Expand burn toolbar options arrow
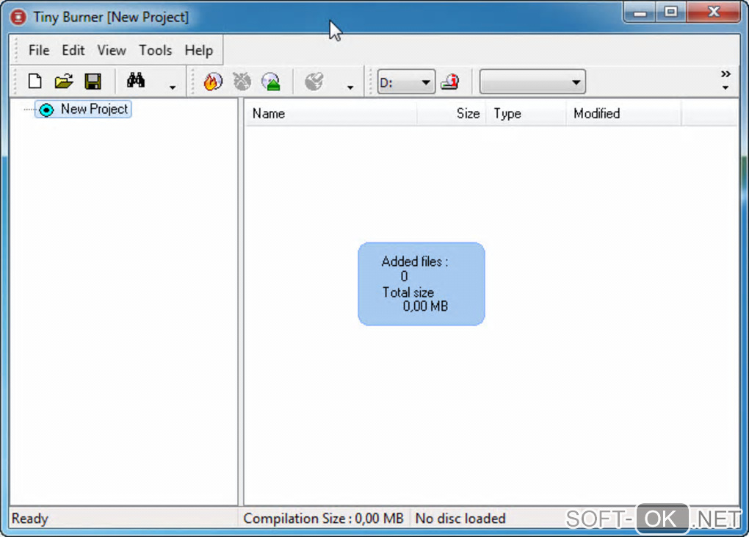The image size is (749, 537). (350, 87)
